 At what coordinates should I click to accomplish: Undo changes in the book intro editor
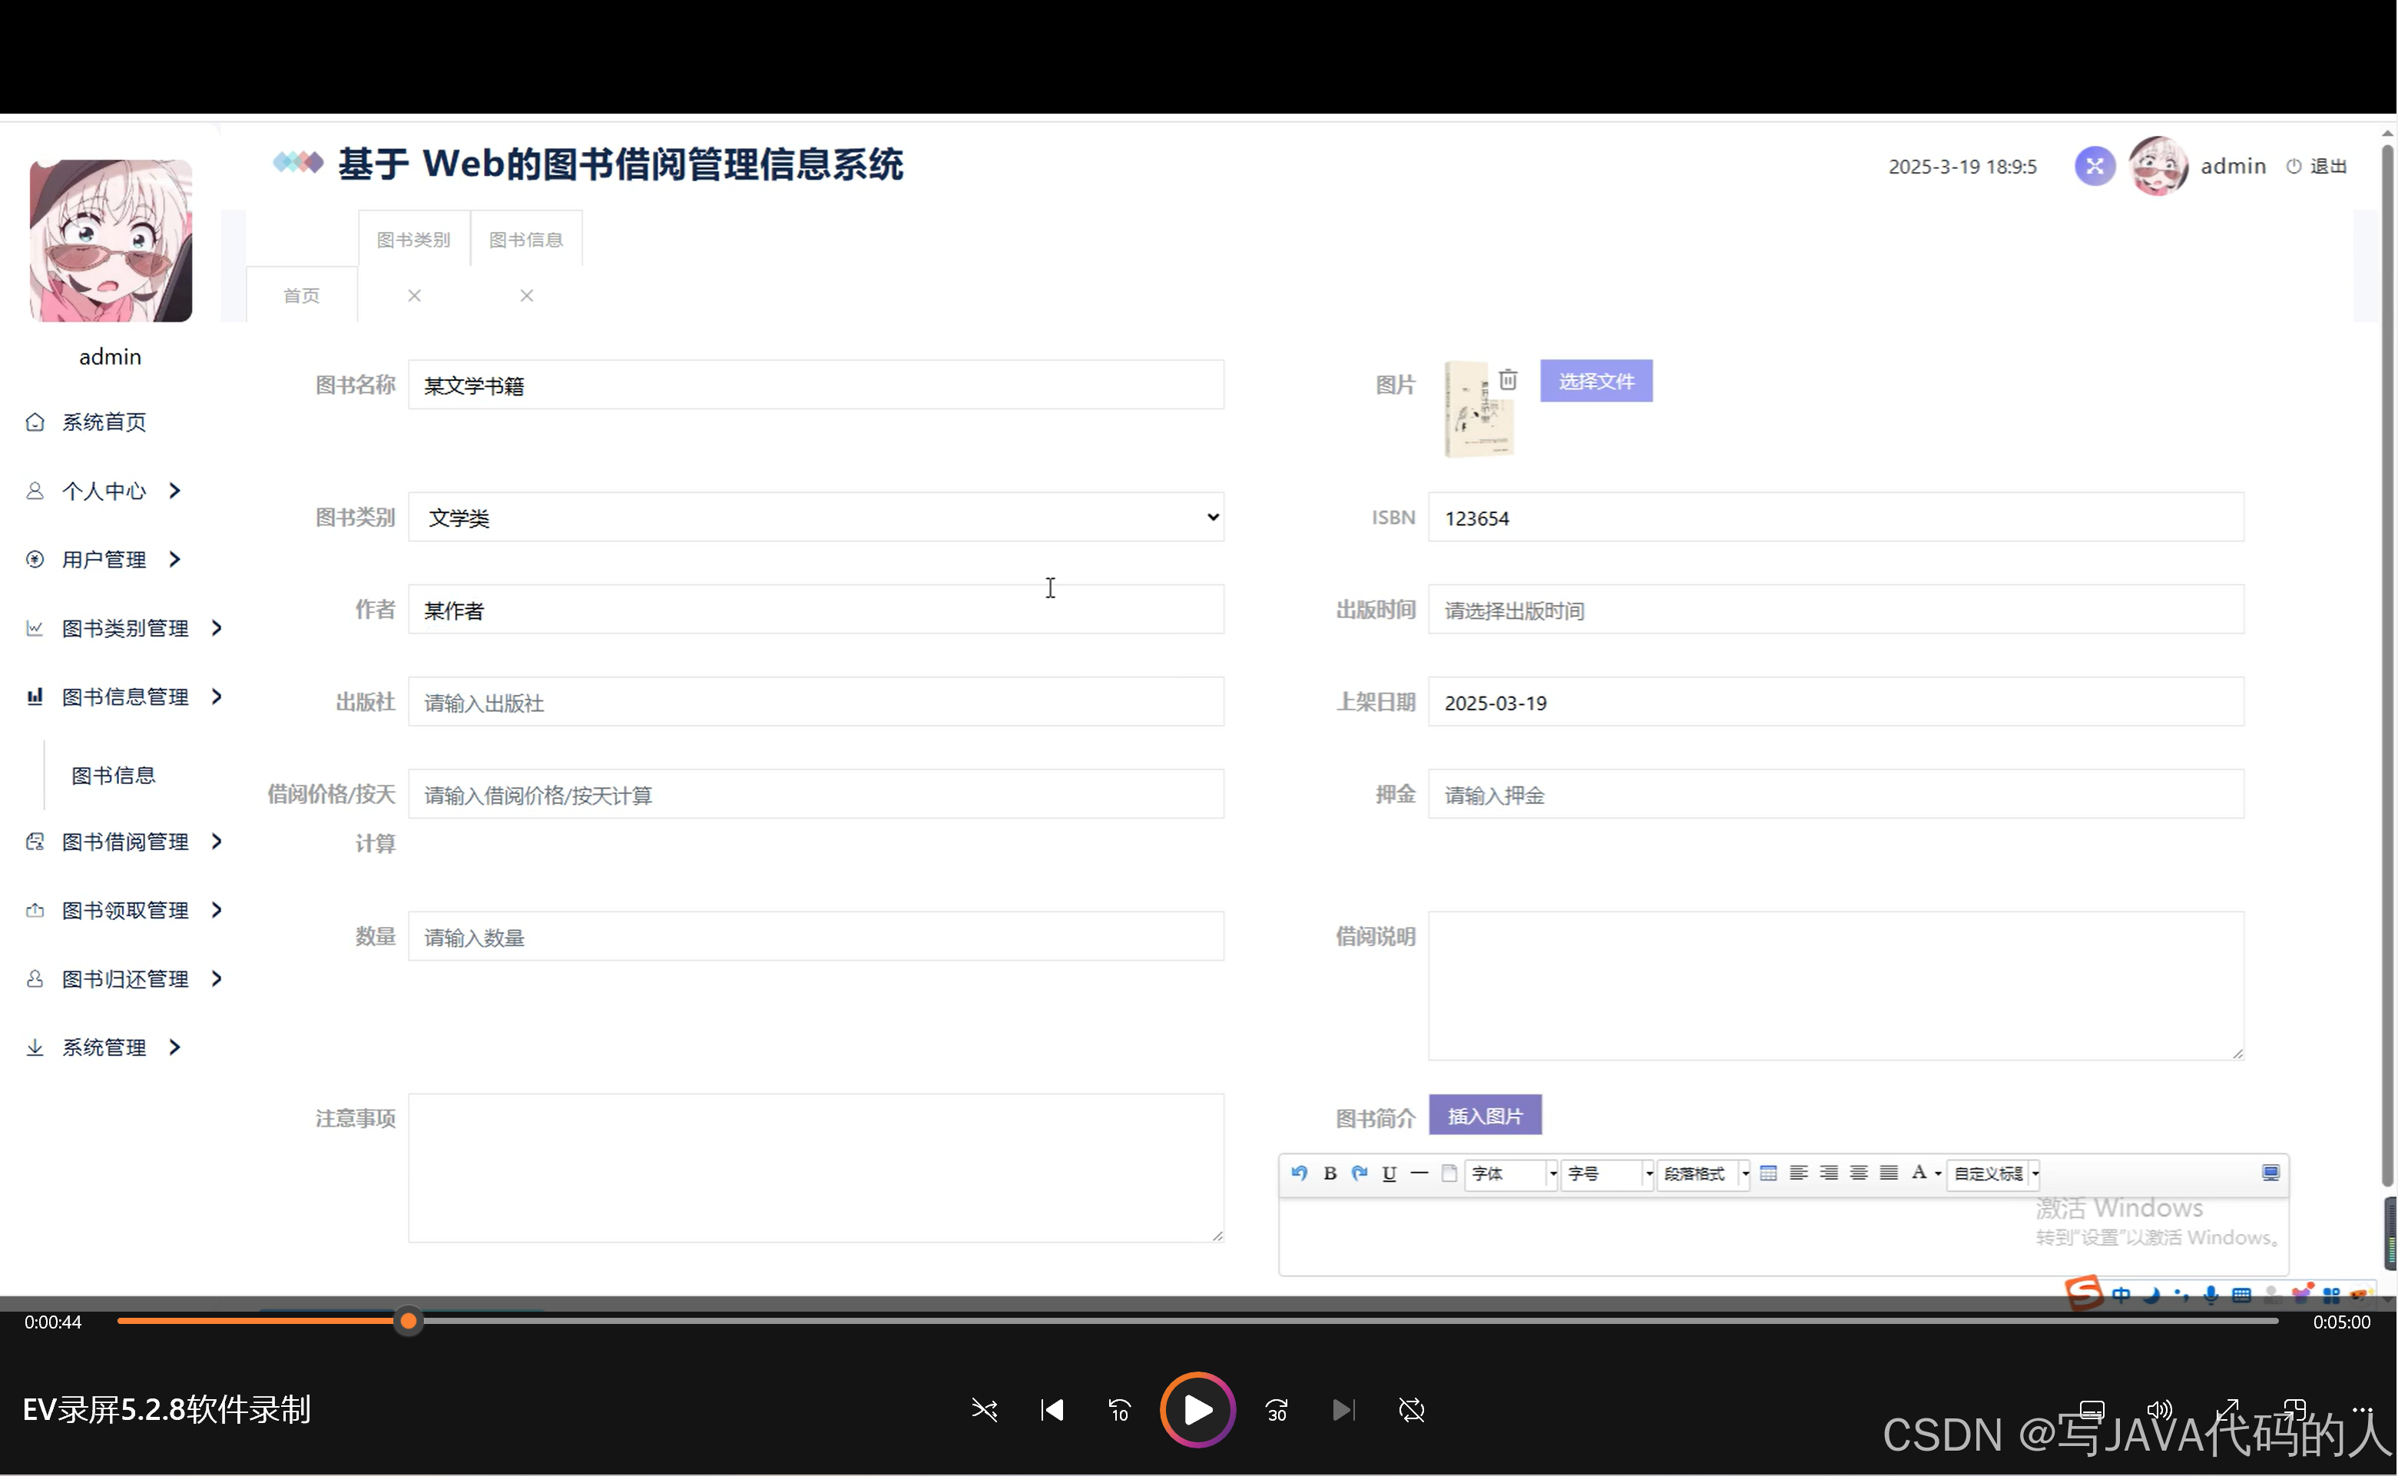pos(1300,1173)
